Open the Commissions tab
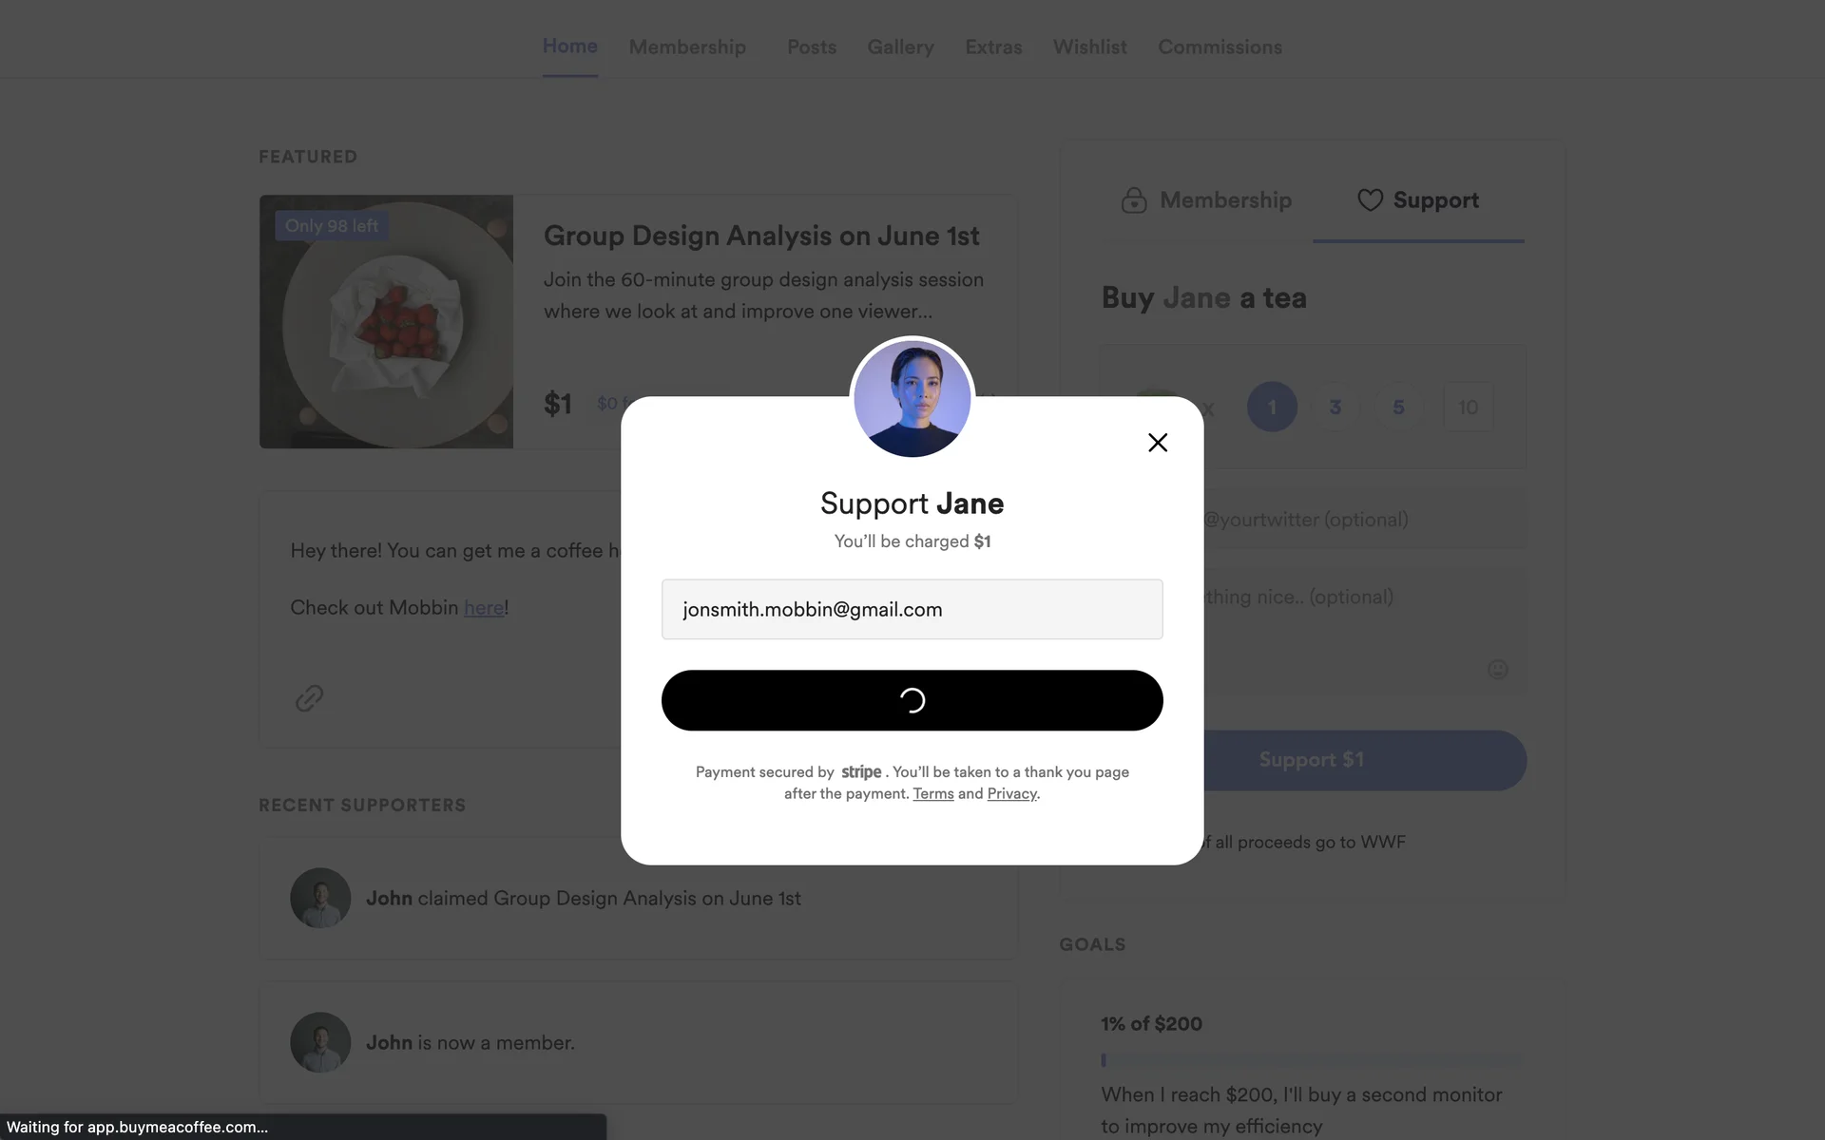The image size is (1825, 1140). point(1220,47)
